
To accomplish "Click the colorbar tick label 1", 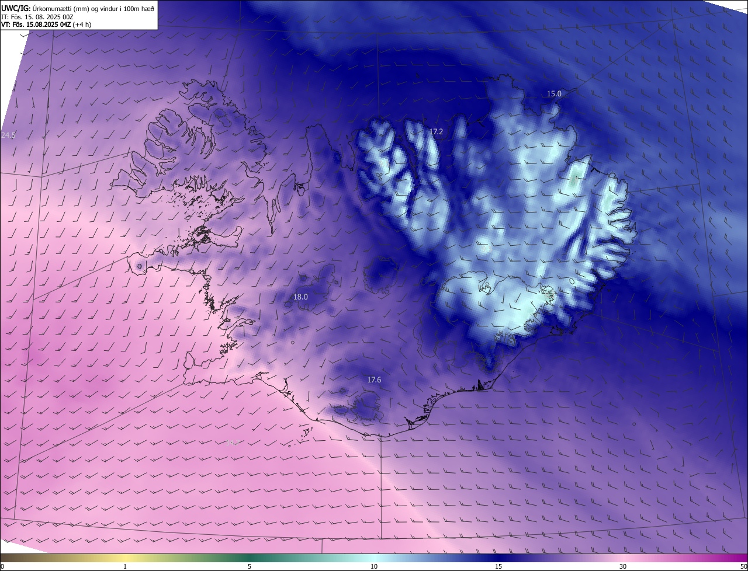I will point(125,566).
